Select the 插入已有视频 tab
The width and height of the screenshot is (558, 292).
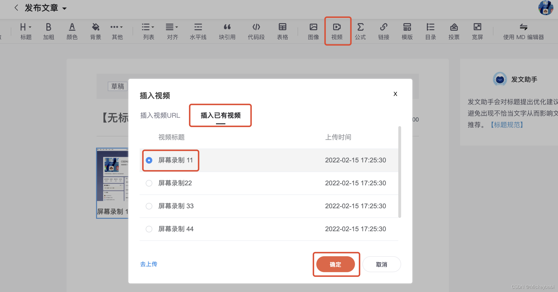pos(220,115)
